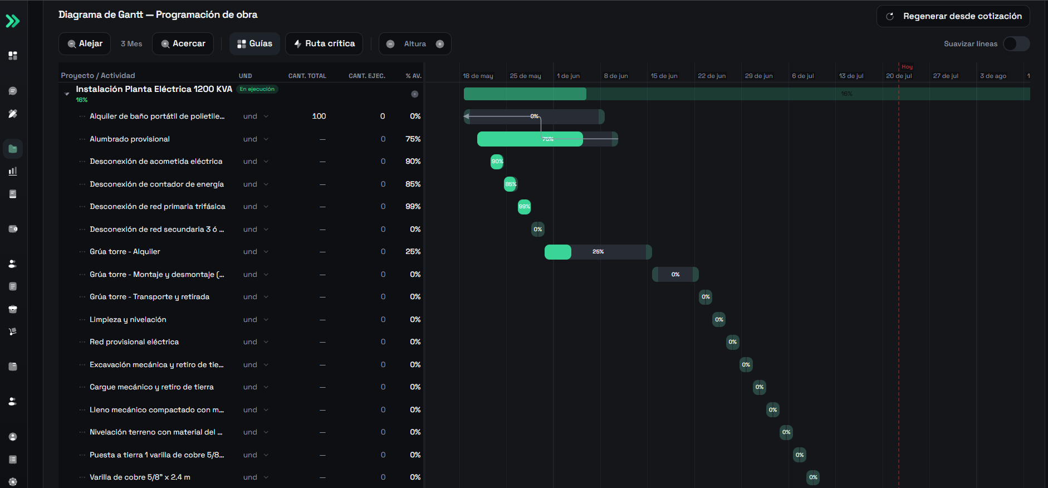Screen dimensions: 1048x488
Task: Open the users icon below wallet
Action: tap(13, 263)
